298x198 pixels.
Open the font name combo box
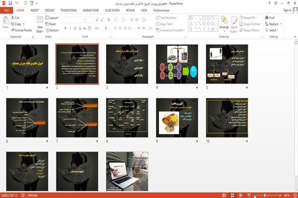[x=74, y=20]
